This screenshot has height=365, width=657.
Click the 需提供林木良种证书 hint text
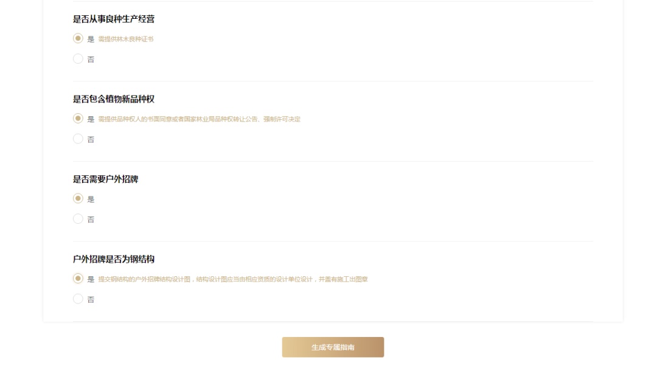(126, 39)
